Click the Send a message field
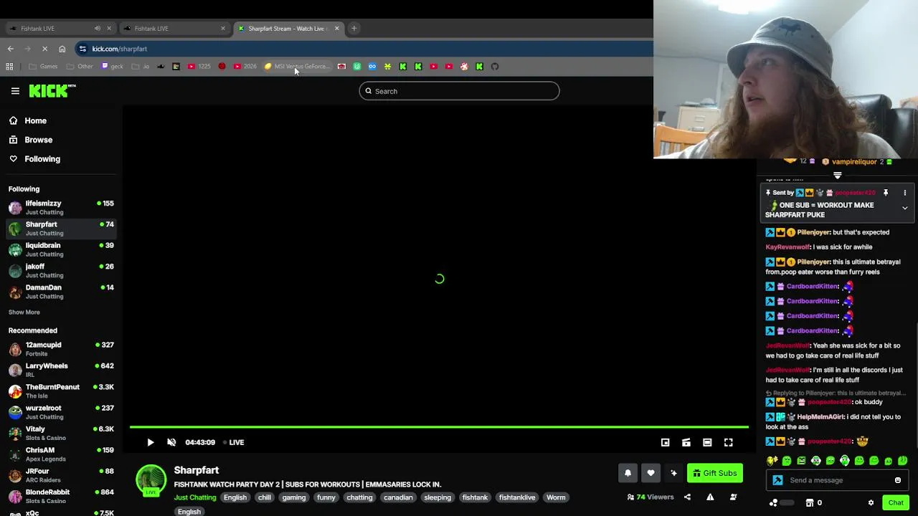918x516 pixels. pyautogui.click(x=837, y=480)
